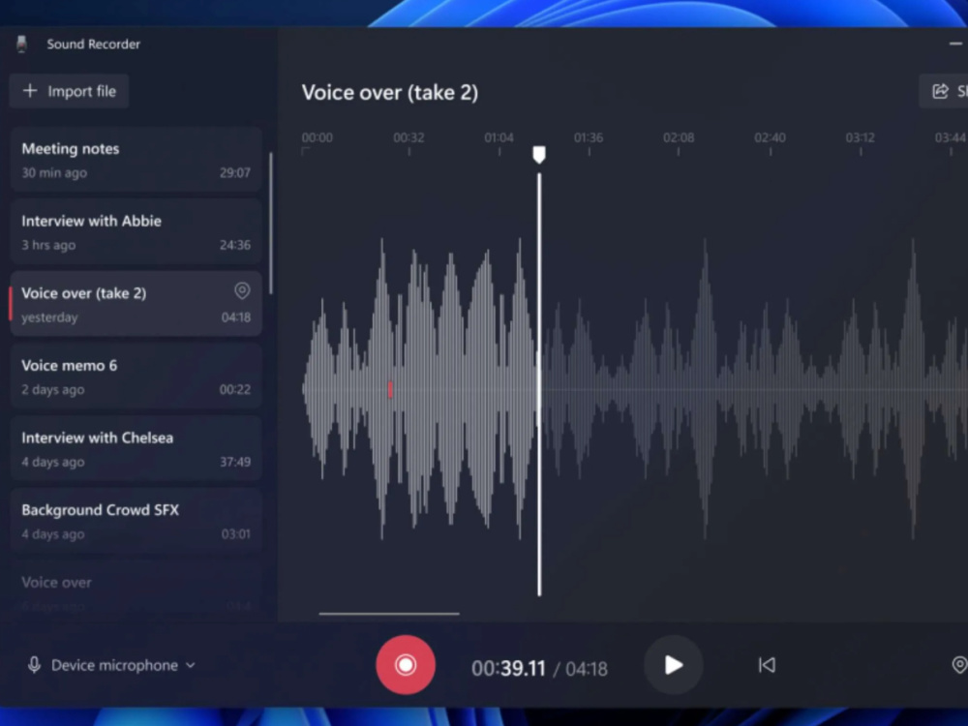Click the 37:49 duration of Interview with Chelsea
The image size is (968, 726).
point(235,462)
